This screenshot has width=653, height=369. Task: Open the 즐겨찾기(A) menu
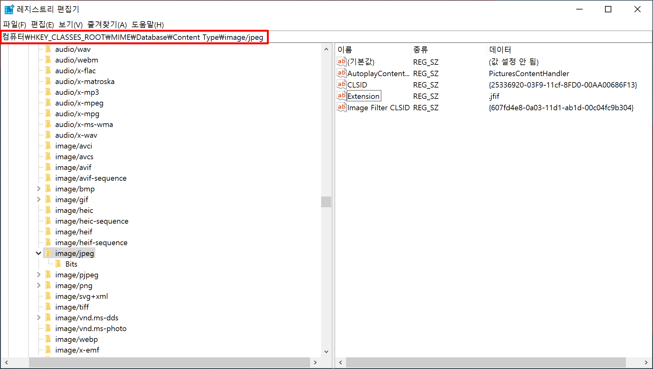pos(107,25)
